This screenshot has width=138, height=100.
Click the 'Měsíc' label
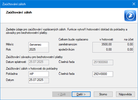[x=10, y=44]
